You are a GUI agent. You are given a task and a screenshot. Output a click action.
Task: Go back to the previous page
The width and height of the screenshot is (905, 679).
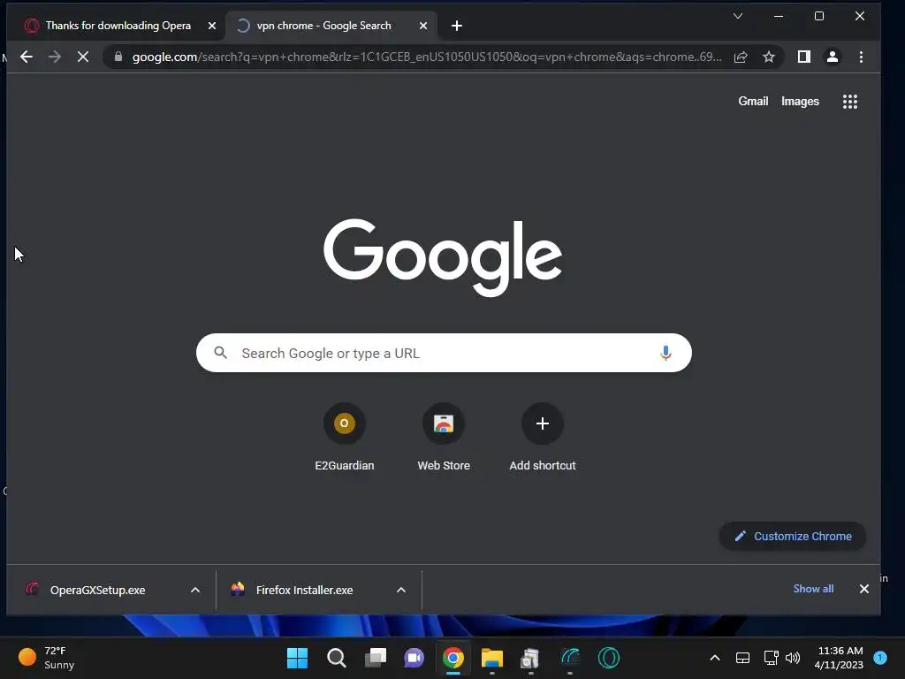(x=27, y=57)
